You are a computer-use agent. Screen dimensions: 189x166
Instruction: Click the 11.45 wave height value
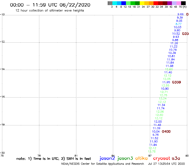coord(157,125)
